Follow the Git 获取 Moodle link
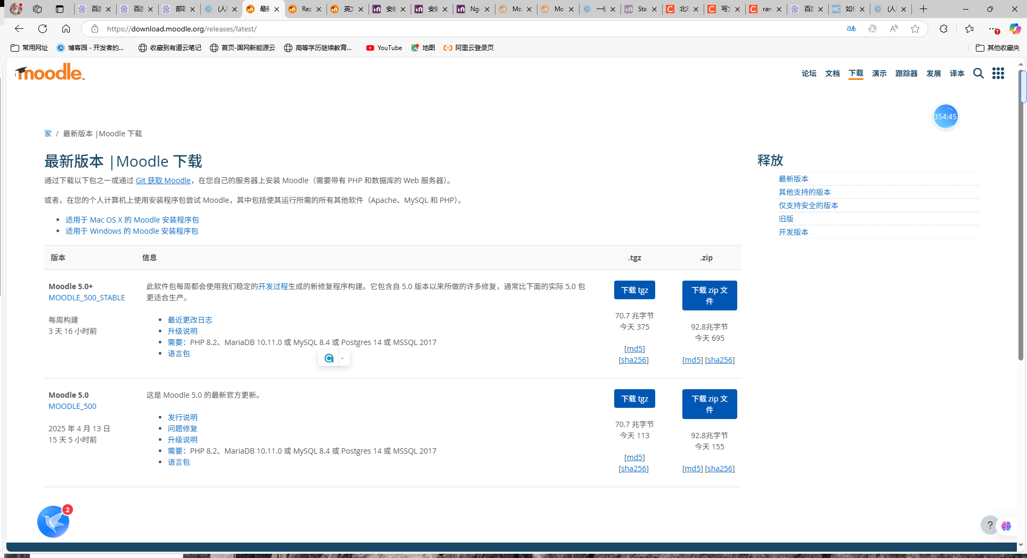1027x558 pixels. tap(163, 180)
